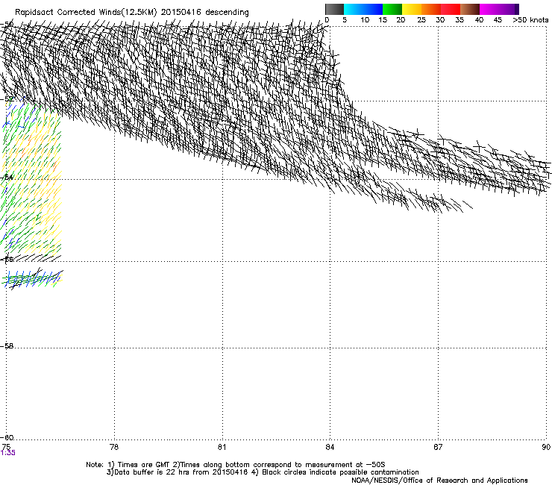552x485 pixels.
Task: Click the legend value 25
Action: pyautogui.click(x=421, y=19)
